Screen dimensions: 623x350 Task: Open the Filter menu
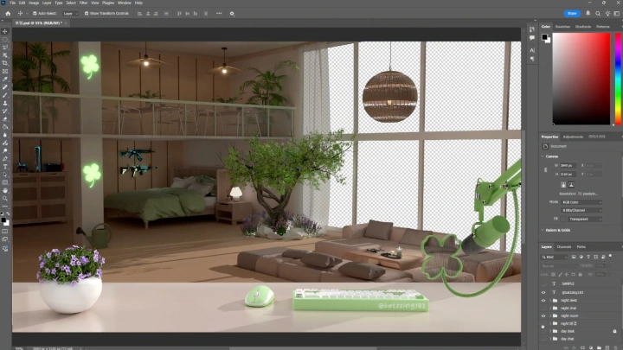[x=83, y=3]
